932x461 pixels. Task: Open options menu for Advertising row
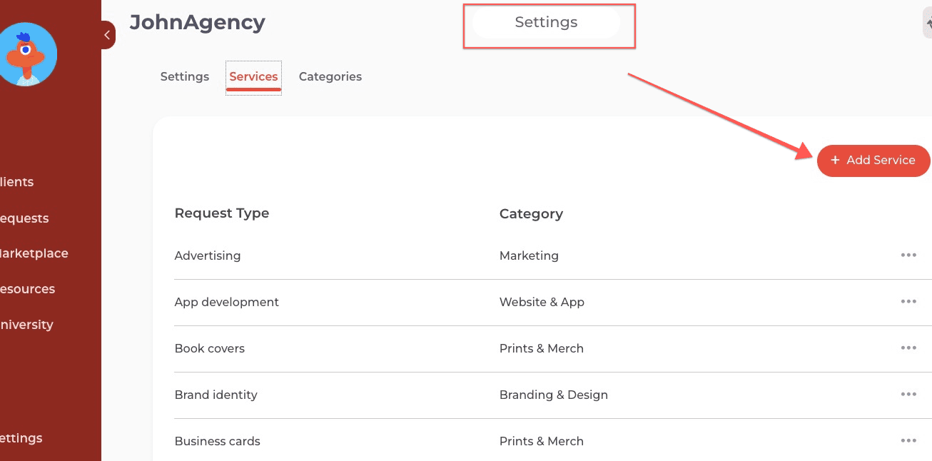(908, 255)
